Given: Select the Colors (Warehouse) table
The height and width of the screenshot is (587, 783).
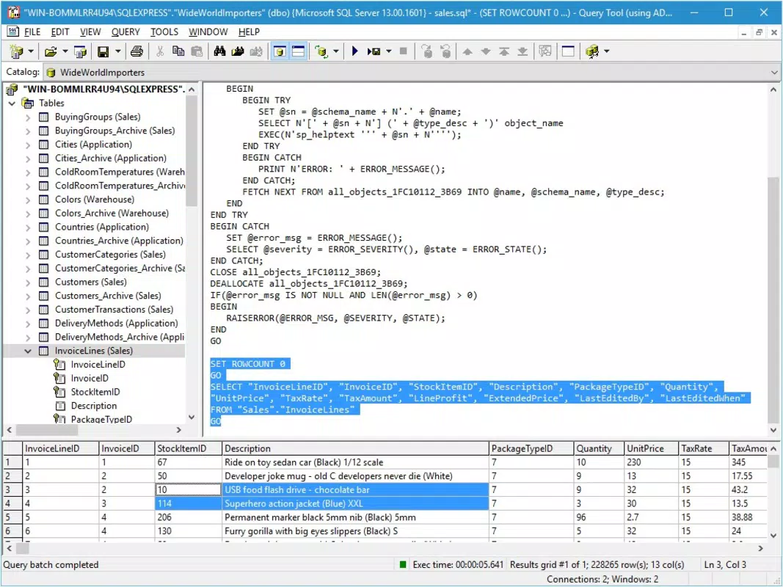Looking at the screenshot, I should 95,200.
